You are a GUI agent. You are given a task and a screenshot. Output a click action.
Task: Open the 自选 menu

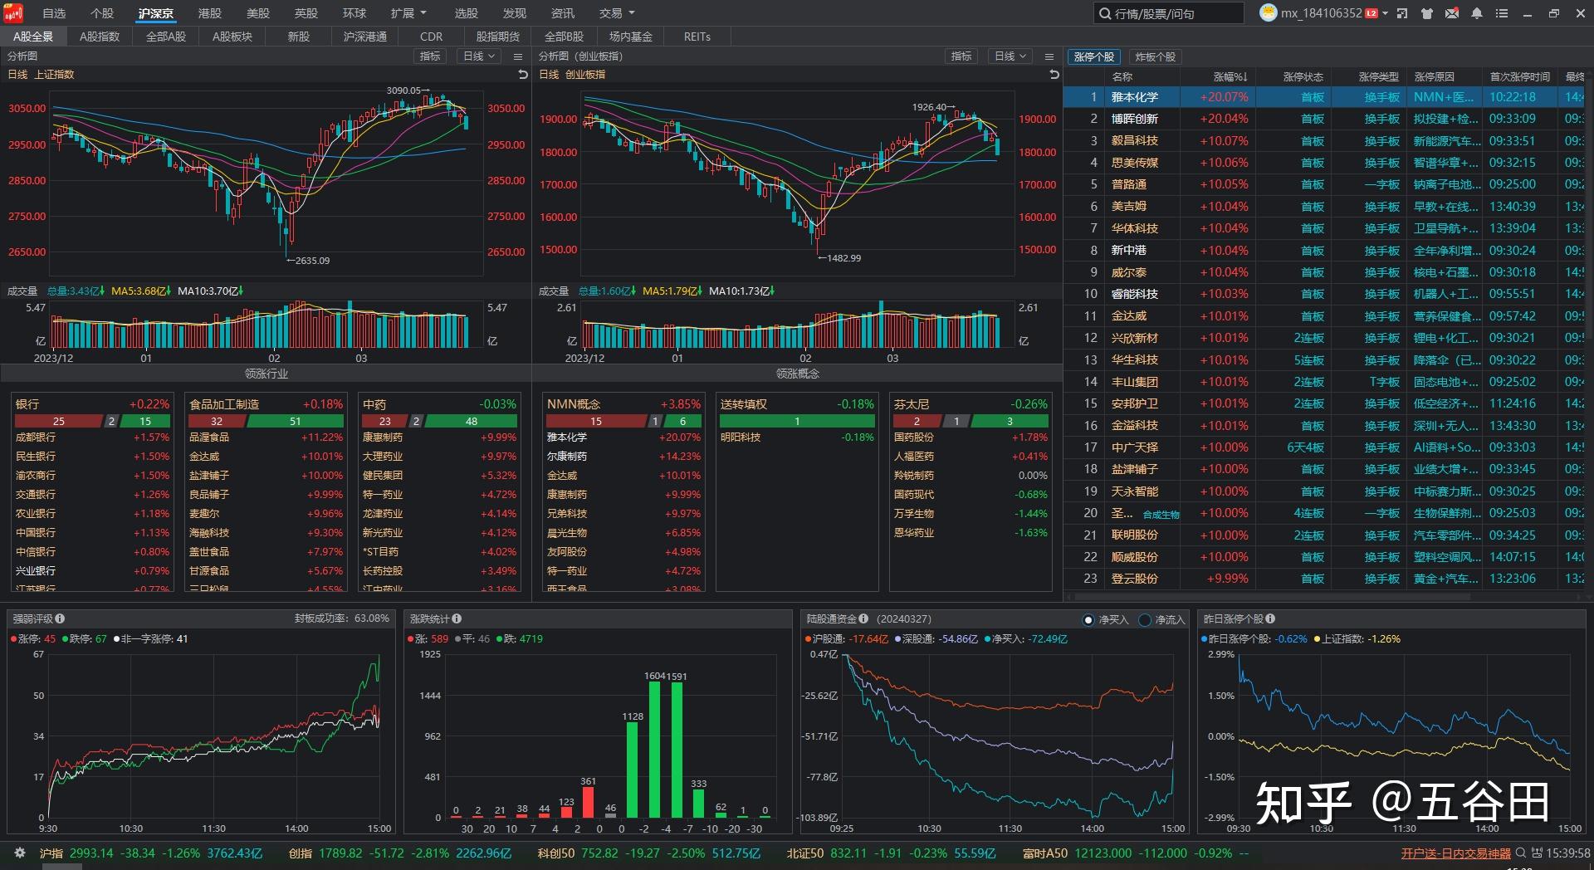[54, 13]
